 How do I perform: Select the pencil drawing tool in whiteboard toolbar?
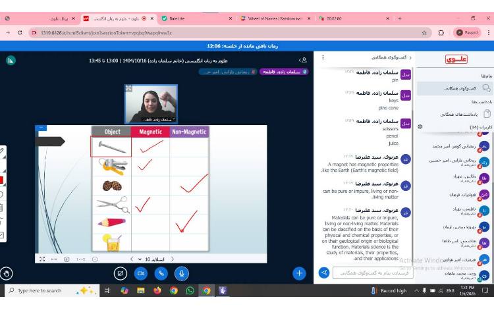(2, 151)
